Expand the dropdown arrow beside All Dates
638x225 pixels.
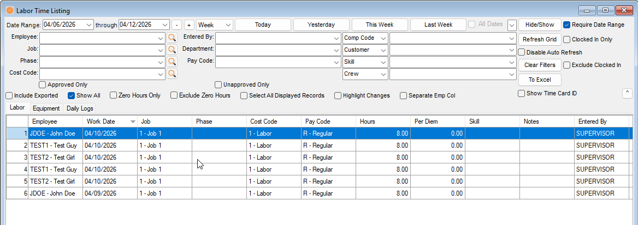coord(512,25)
